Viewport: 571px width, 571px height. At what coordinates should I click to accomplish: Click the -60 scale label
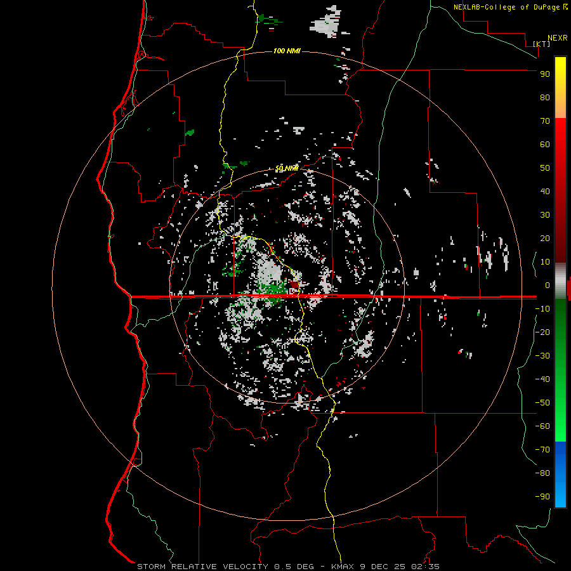[x=542, y=426]
